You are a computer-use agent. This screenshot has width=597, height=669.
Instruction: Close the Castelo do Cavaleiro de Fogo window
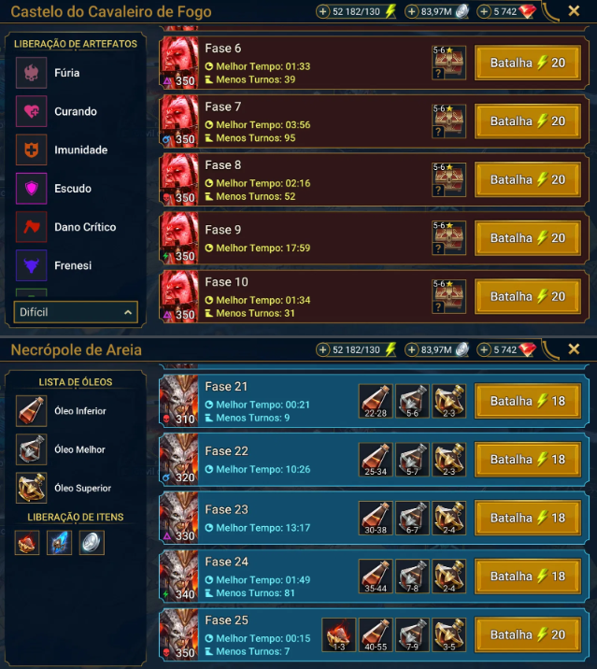tap(574, 11)
